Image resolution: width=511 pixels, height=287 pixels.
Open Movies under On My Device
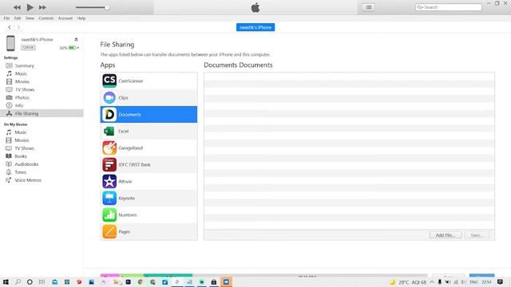click(x=22, y=140)
